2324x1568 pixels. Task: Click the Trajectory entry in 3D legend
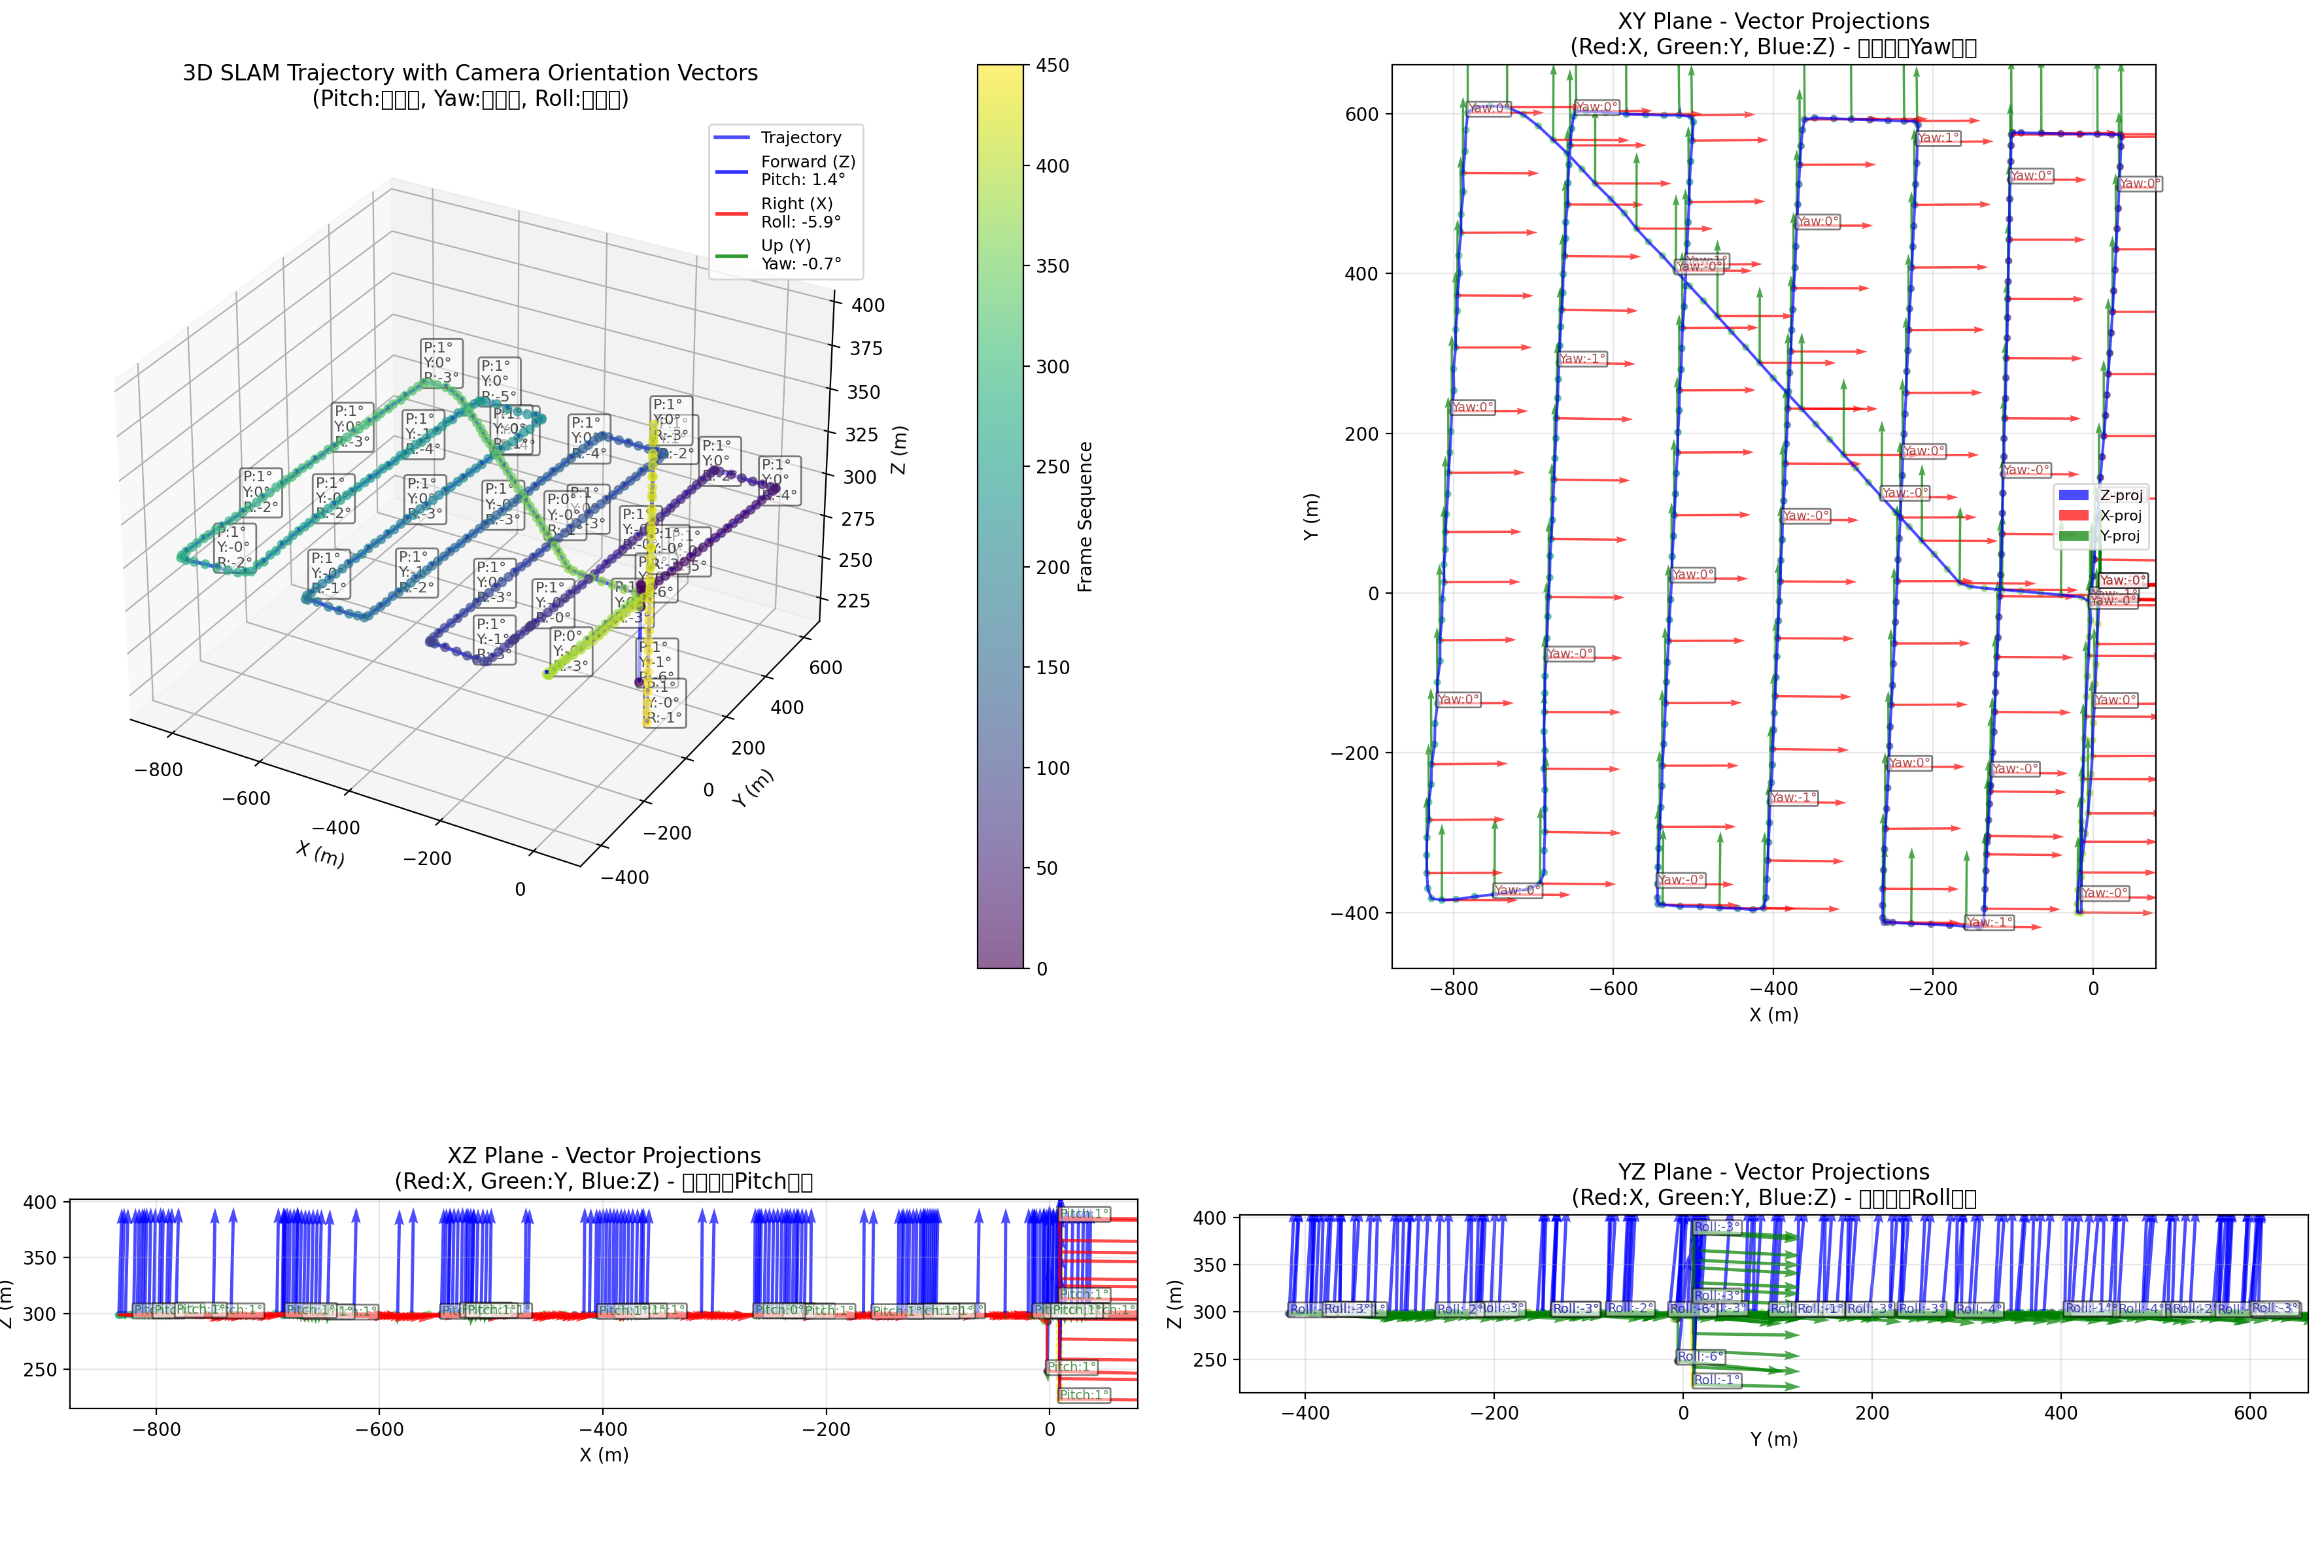pos(799,138)
